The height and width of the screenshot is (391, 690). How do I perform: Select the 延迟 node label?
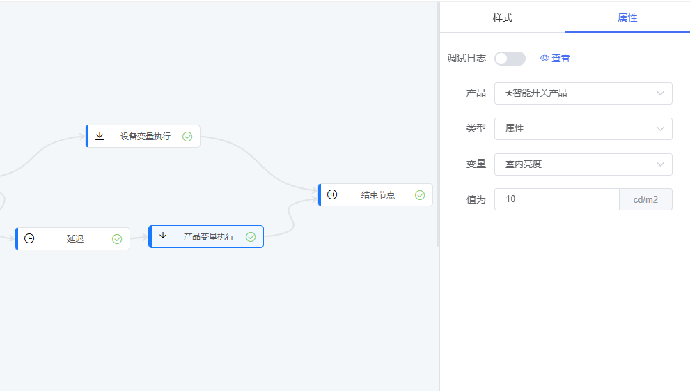click(75, 238)
